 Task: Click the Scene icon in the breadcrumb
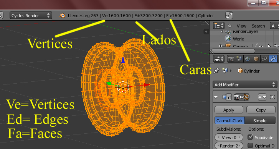(225, 71)
